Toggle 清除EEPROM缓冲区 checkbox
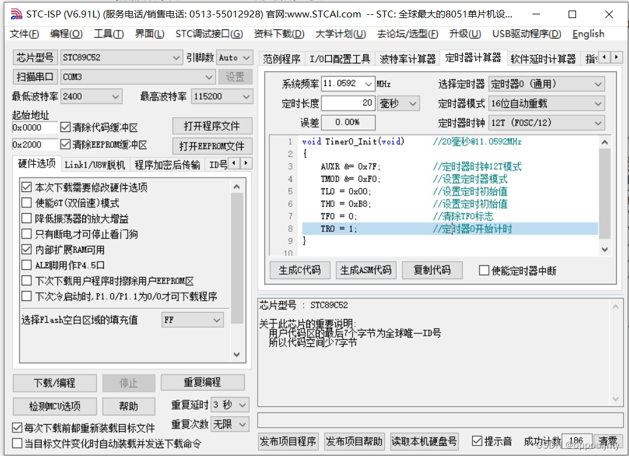Viewport: 629px width, 456px height. pos(65,144)
